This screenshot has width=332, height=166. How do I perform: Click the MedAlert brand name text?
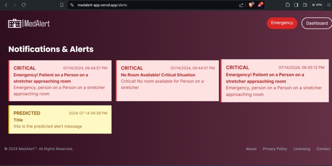click(37, 24)
